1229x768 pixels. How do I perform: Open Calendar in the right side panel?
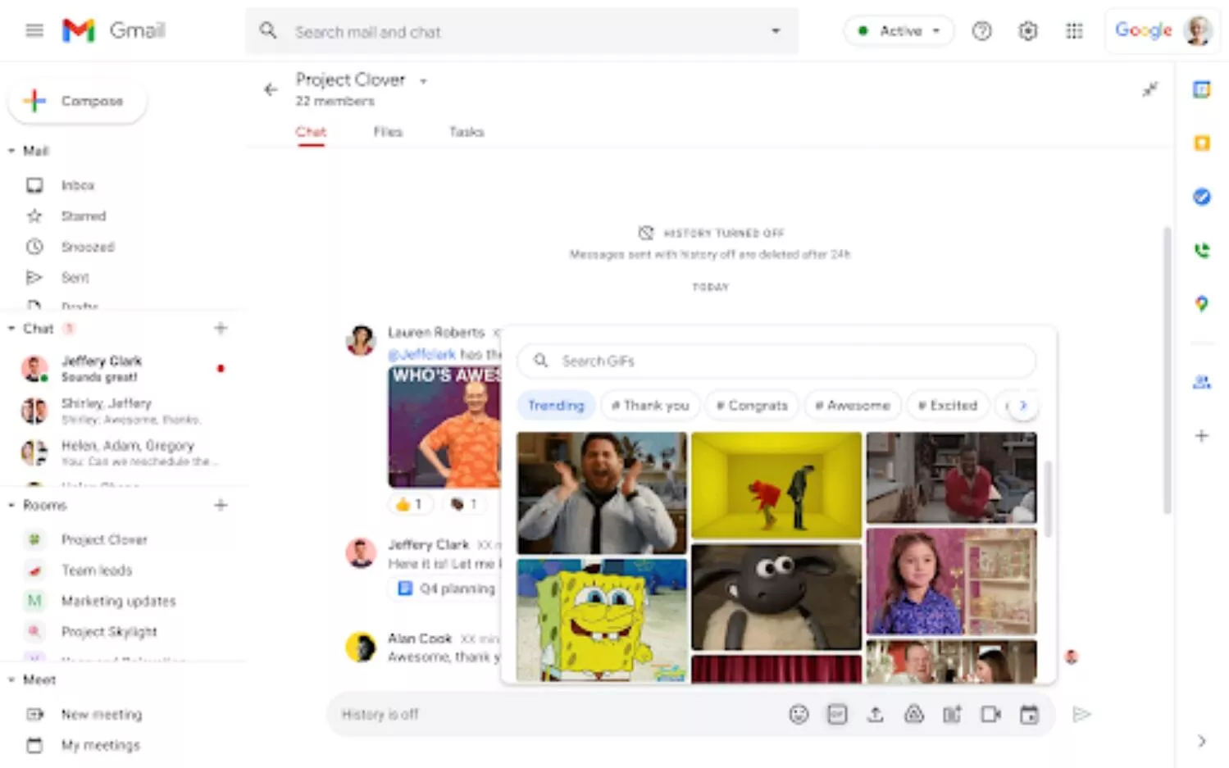pos(1202,90)
